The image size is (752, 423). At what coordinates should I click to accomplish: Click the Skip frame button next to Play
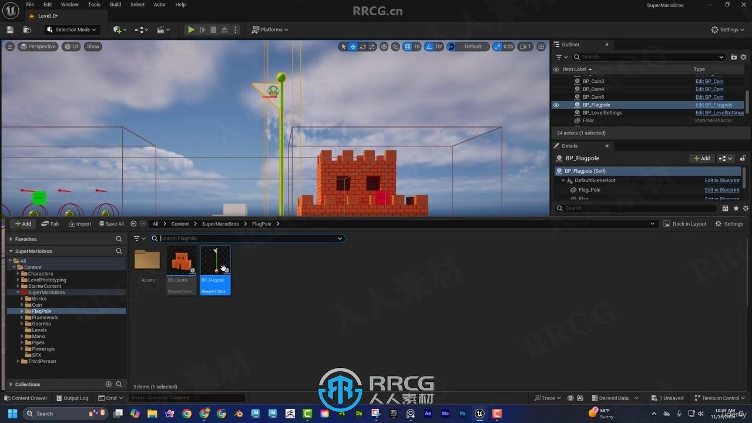[202, 29]
